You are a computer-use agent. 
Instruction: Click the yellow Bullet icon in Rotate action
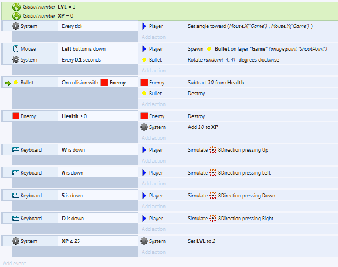tap(144, 60)
